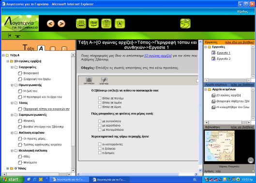The width and height of the screenshot is (256, 183).
Task: Collapse the Ανάλυση κειμένου folder
Action: point(12,133)
